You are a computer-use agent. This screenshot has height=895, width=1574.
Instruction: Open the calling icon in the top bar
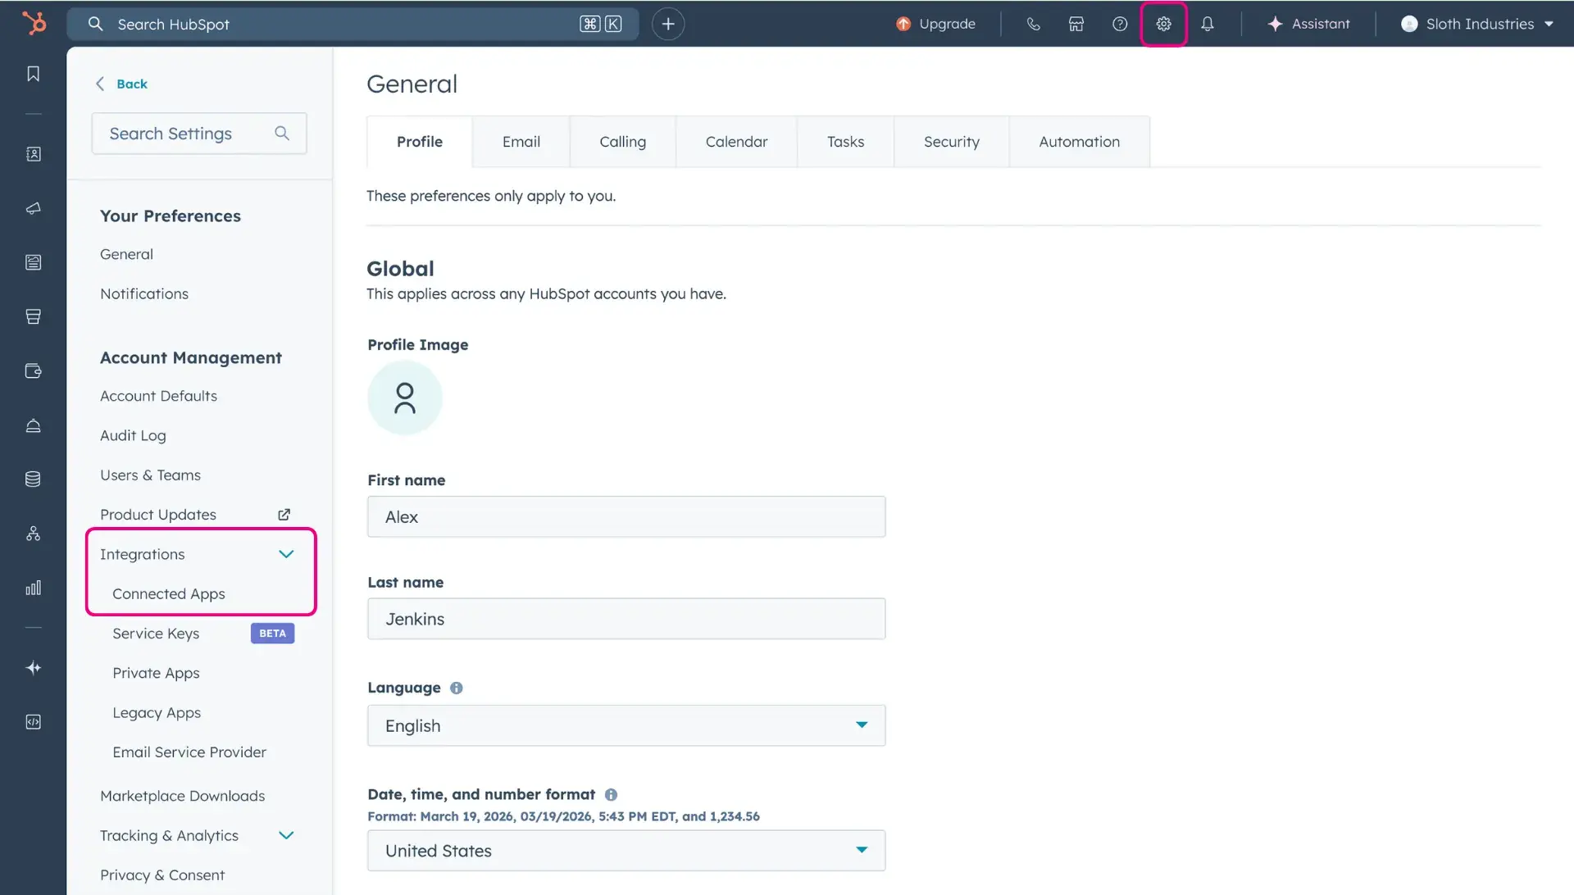coord(1033,24)
